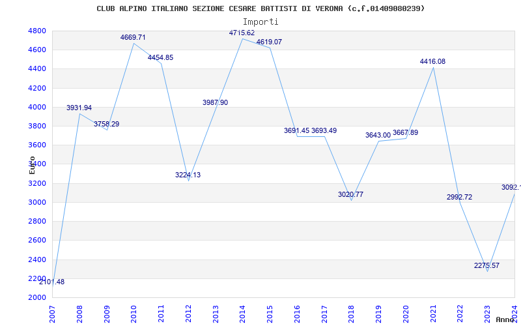Click the 2015 x-axis year
Image resolution: width=521 pixels, height=326 pixels.
[270, 314]
